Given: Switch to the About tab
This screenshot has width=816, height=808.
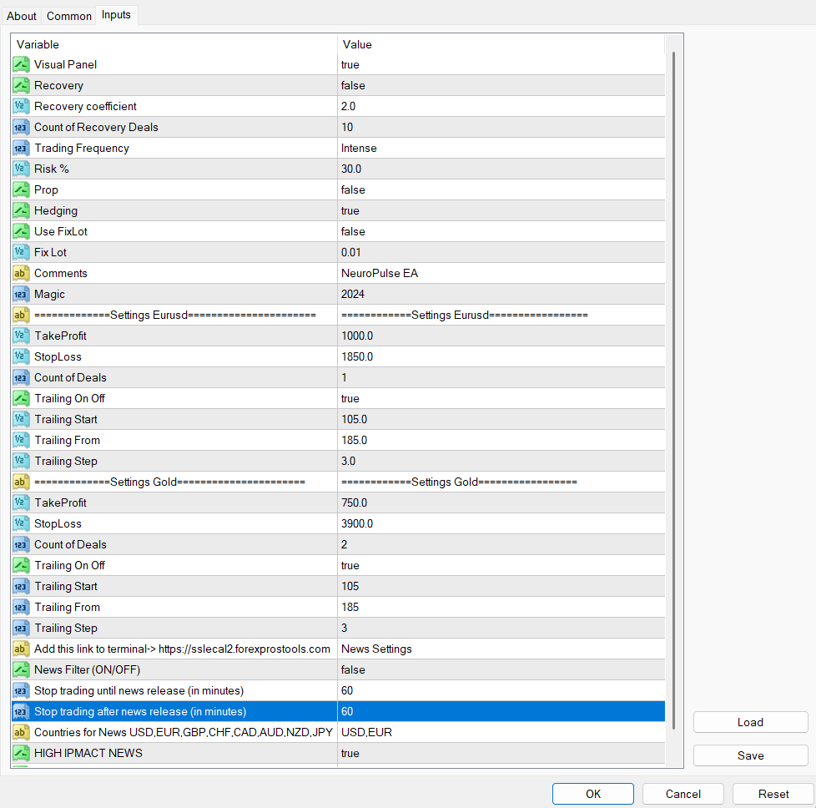Looking at the screenshot, I should (x=22, y=16).
